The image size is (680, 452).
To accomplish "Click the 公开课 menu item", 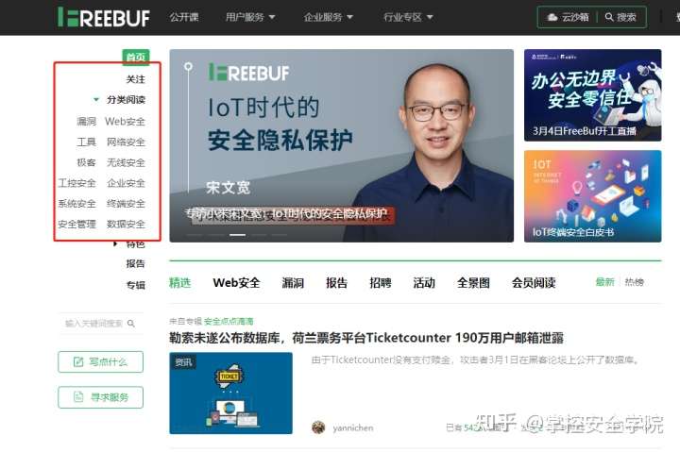I will click(x=184, y=17).
